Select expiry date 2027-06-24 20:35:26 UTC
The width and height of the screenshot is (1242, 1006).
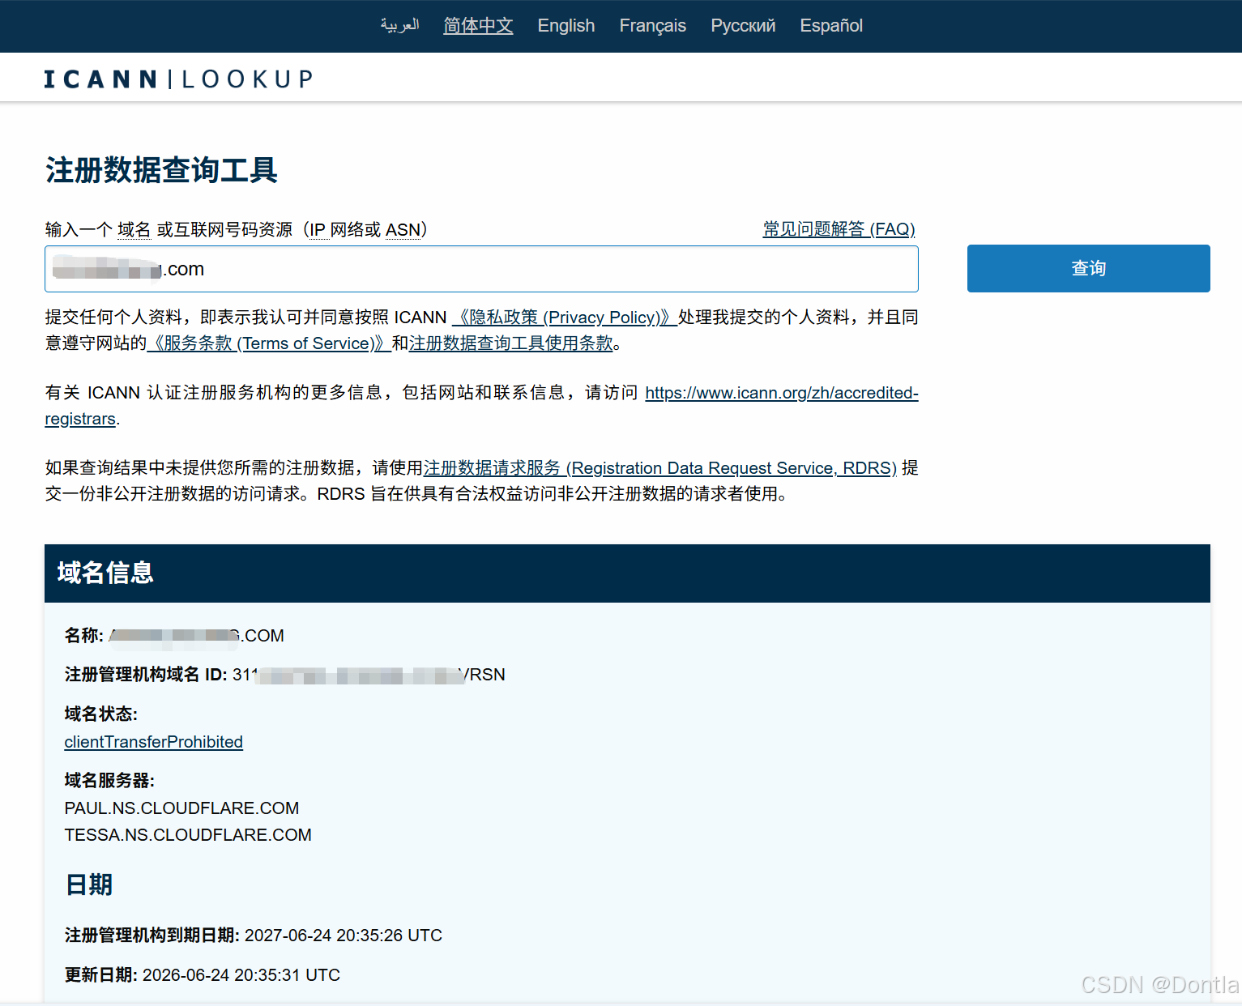click(x=344, y=936)
